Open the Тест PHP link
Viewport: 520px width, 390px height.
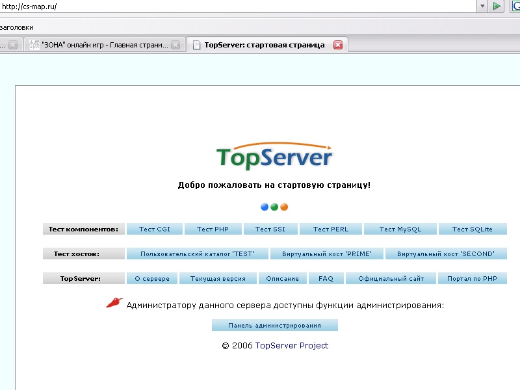213,229
